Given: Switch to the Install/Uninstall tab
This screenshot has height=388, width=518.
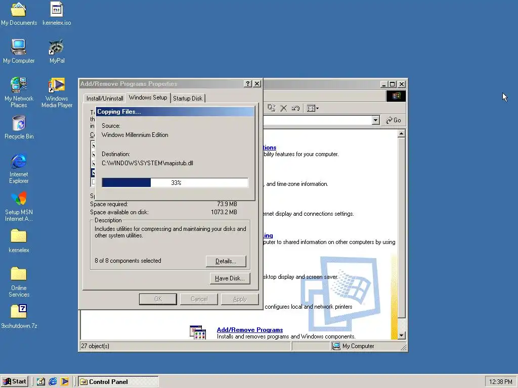Looking at the screenshot, I should 105,99.
